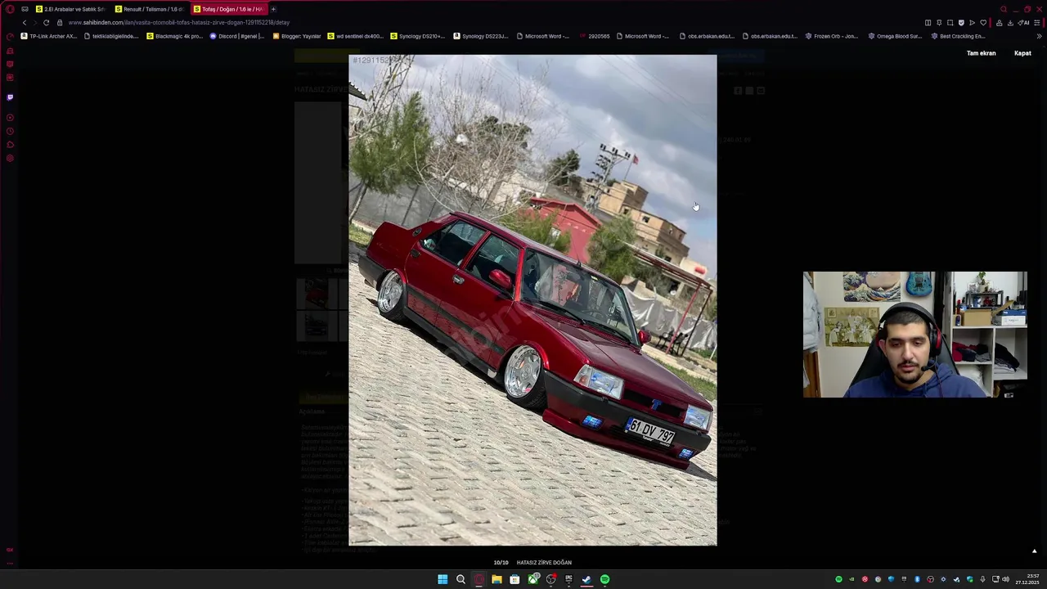Select the Tofaş / Doğan tab
The width and height of the screenshot is (1047, 589).
click(x=229, y=9)
